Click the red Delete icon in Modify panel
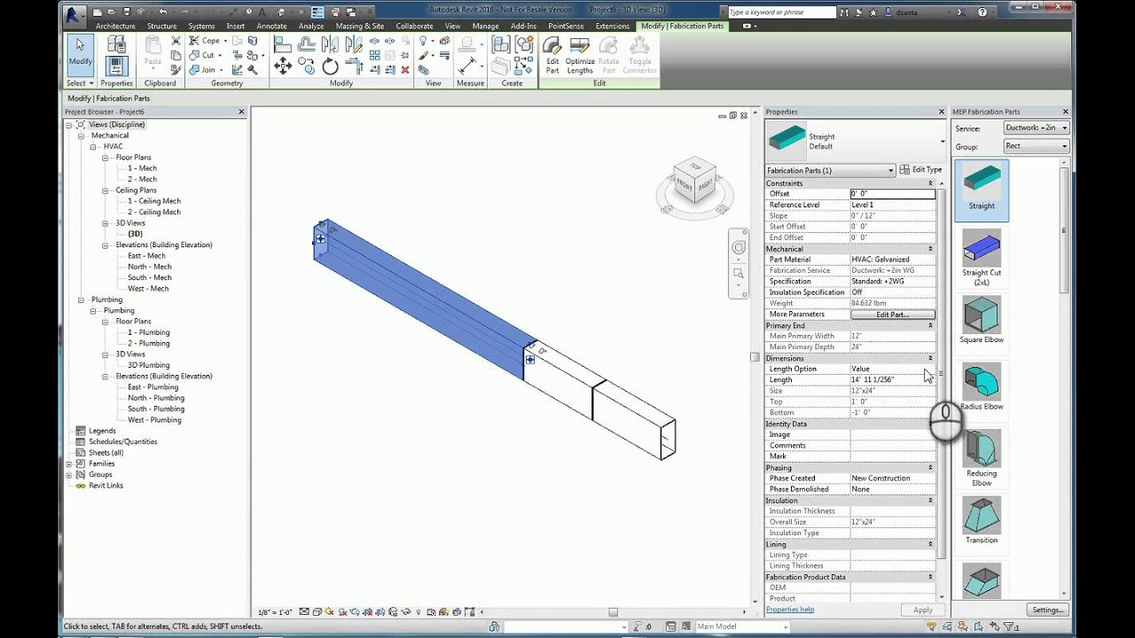This screenshot has height=638, width=1135. click(405, 70)
